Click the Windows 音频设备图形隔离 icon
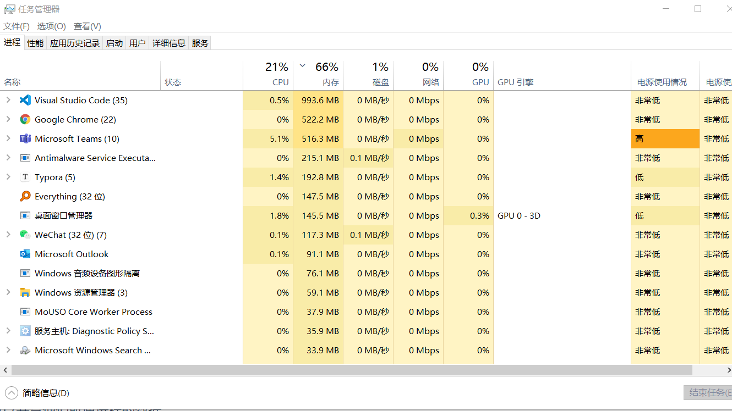 pos(25,273)
